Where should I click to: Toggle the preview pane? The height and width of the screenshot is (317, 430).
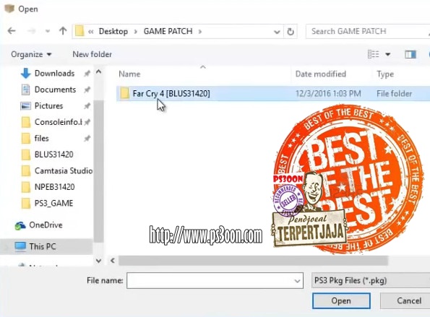410,54
